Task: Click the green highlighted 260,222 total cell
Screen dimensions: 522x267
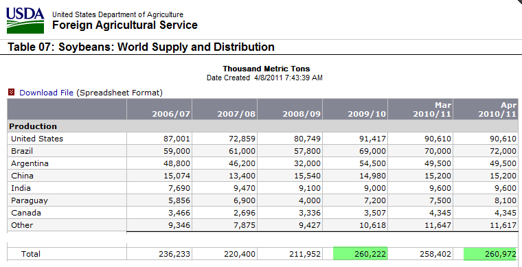Action: [360, 253]
